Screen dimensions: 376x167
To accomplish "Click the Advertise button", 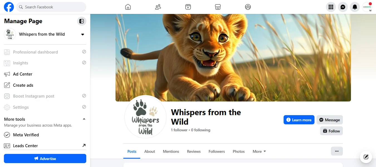I will pos(45,158).
